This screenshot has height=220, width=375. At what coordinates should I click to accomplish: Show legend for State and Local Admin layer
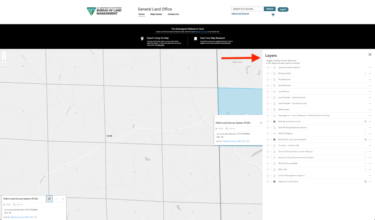(x=365, y=182)
